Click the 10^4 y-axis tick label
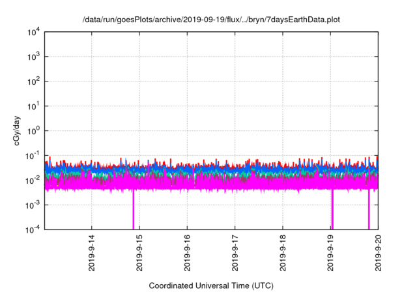Image resolution: width=417 pixels, height=292 pixels. tap(33, 32)
